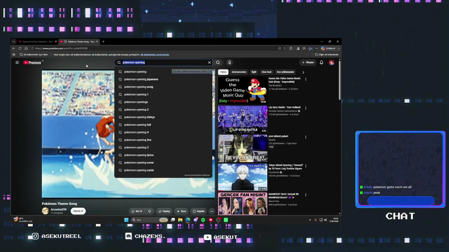Viewport: 449px width, 252px height.
Task: Open the Diğer sık kullanılanlar folder
Action: click(327, 55)
